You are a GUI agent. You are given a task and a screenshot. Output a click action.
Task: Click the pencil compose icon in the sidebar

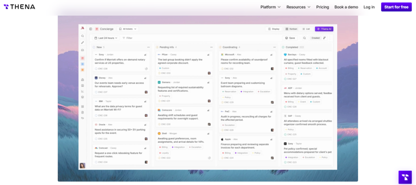[x=82, y=43]
